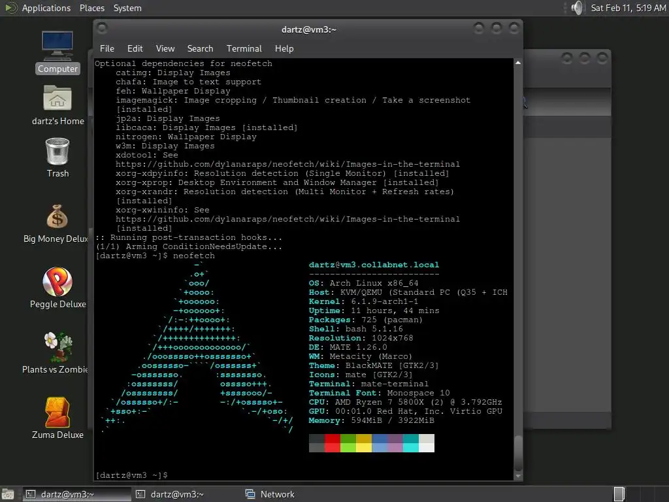This screenshot has width=669, height=502.
Task: Click Optional dependencies for neofetch line
Action: [184, 63]
